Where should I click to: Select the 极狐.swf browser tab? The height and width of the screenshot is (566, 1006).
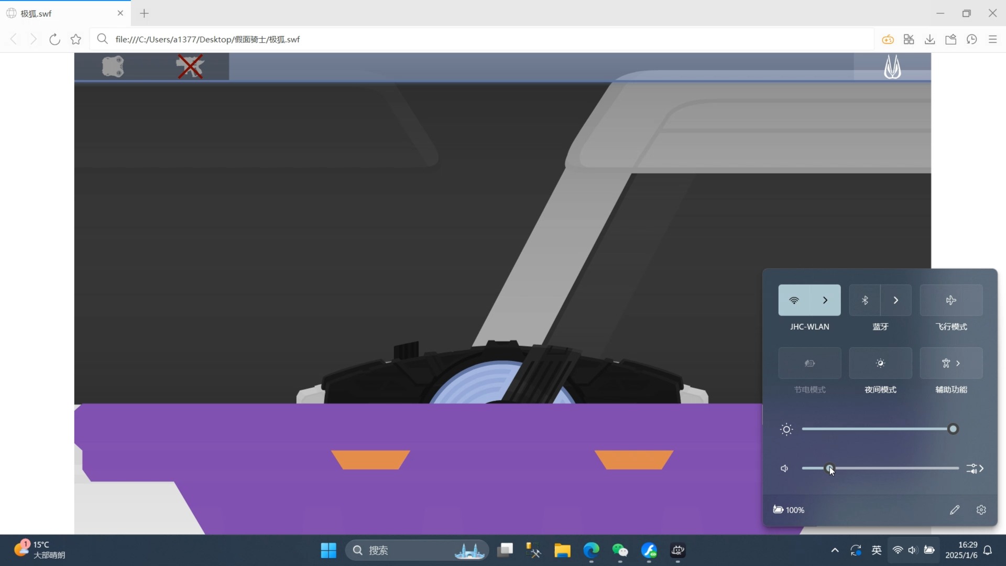click(65, 13)
